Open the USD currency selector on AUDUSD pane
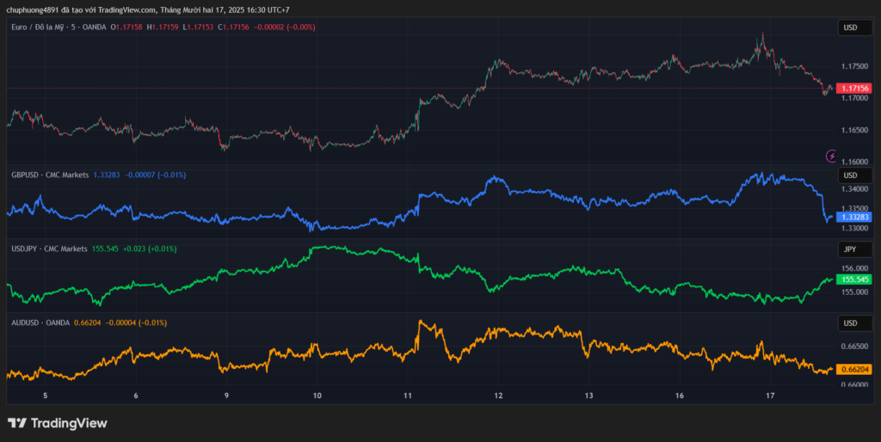This screenshot has height=442, width=881. click(850, 323)
